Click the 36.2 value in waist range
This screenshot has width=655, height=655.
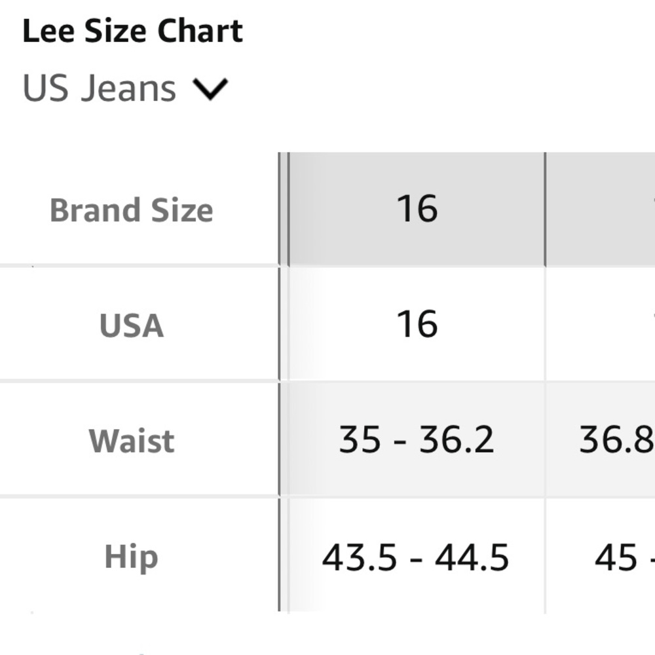(457, 440)
